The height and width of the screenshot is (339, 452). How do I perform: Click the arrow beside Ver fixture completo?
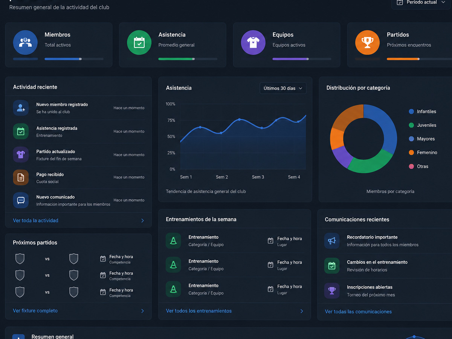point(142,311)
